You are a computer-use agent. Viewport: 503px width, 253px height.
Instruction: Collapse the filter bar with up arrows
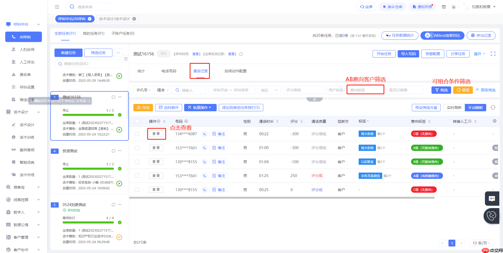click(x=314, y=99)
